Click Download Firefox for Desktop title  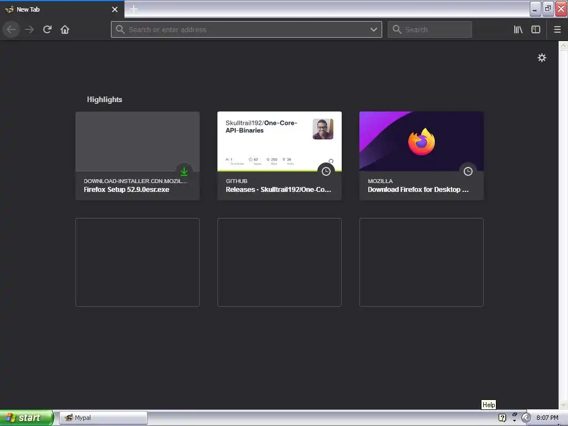[418, 190]
